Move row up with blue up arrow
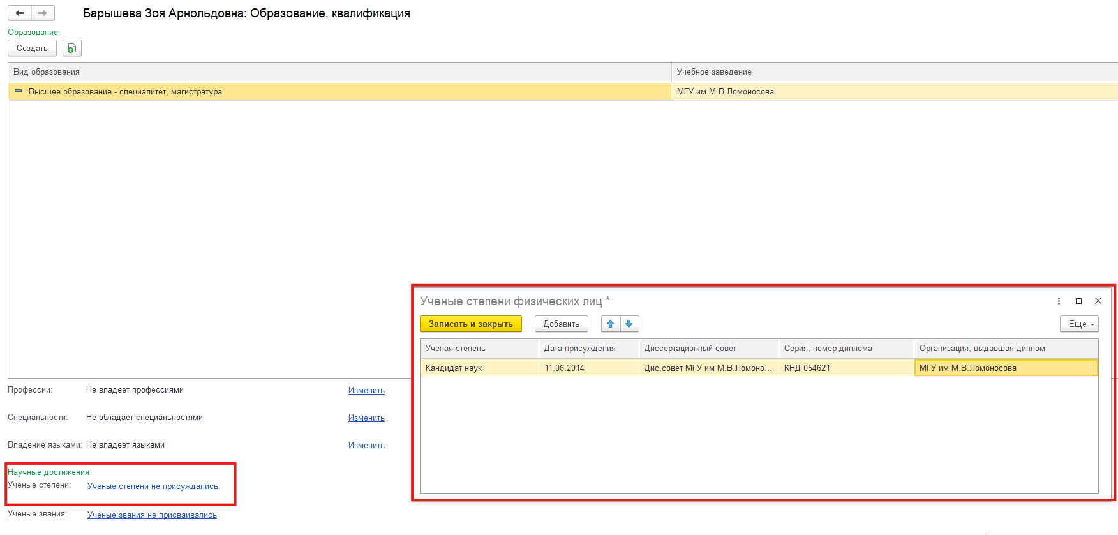The height and width of the screenshot is (535, 1118). 611,324
